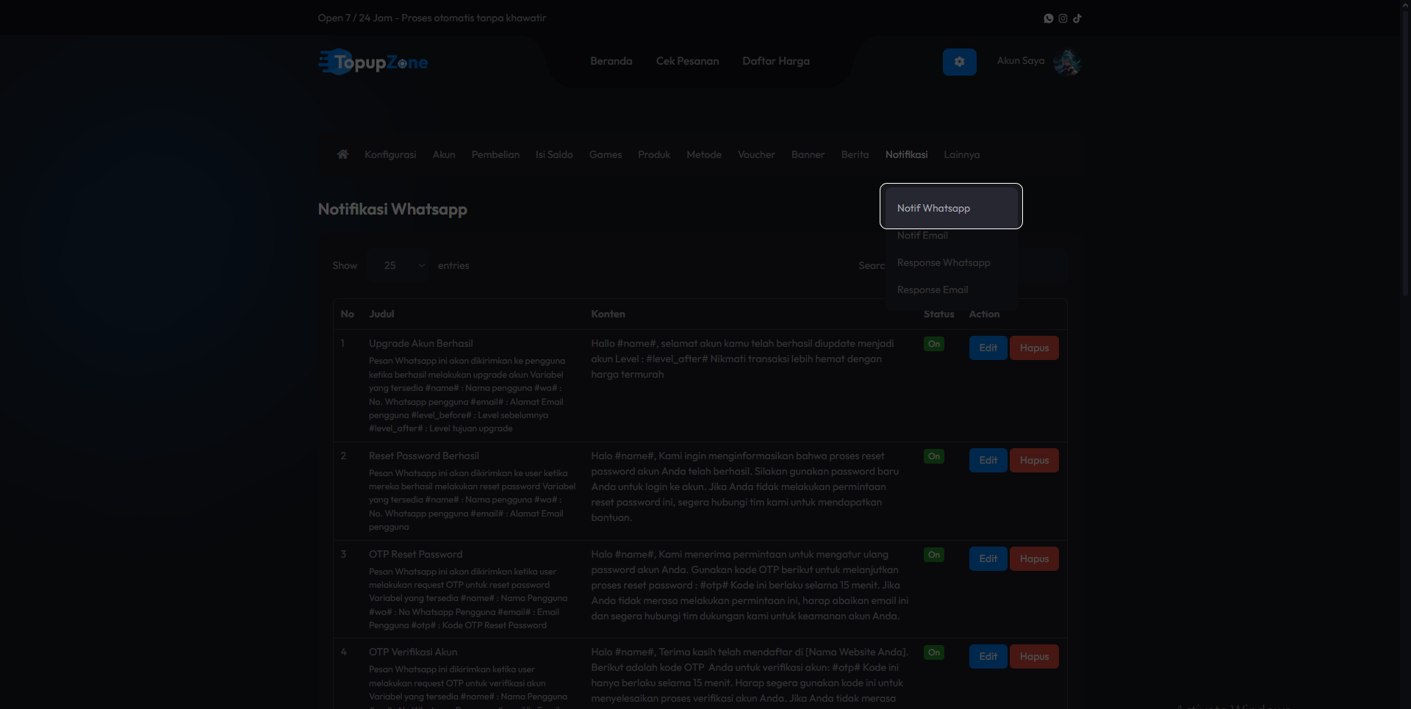Edit OTP Verifikasi Akun notification
The width and height of the screenshot is (1411, 709).
click(988, 656)
